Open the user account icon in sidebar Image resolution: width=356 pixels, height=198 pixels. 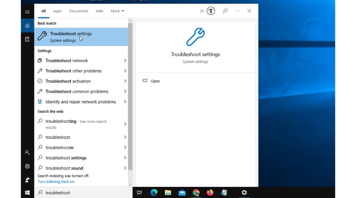pyautogui.click(x=27, y=152)
